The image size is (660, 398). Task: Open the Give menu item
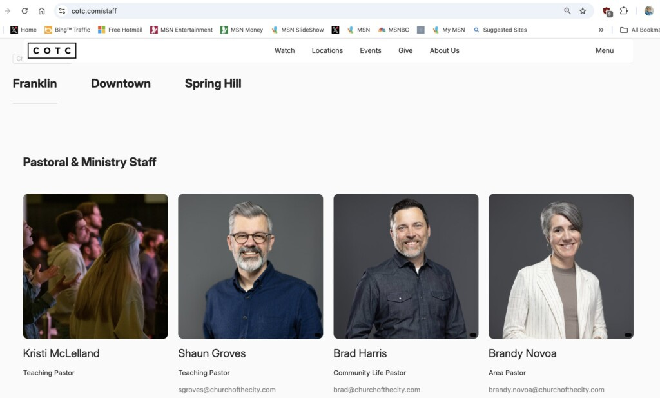(x=405, y=50)
